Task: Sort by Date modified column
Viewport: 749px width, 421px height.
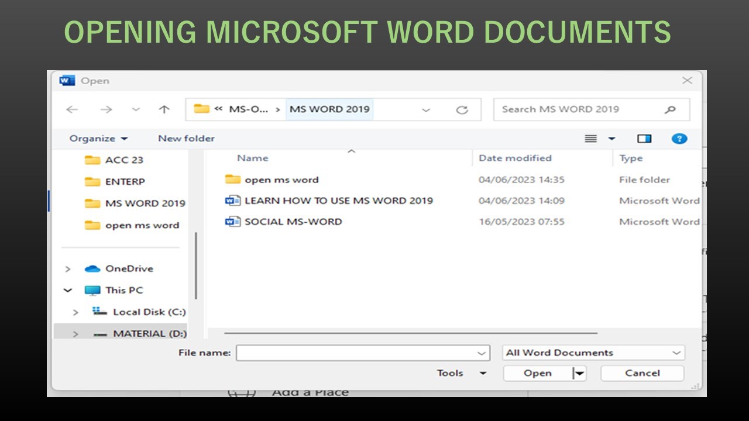Action: tap(515, 158)
